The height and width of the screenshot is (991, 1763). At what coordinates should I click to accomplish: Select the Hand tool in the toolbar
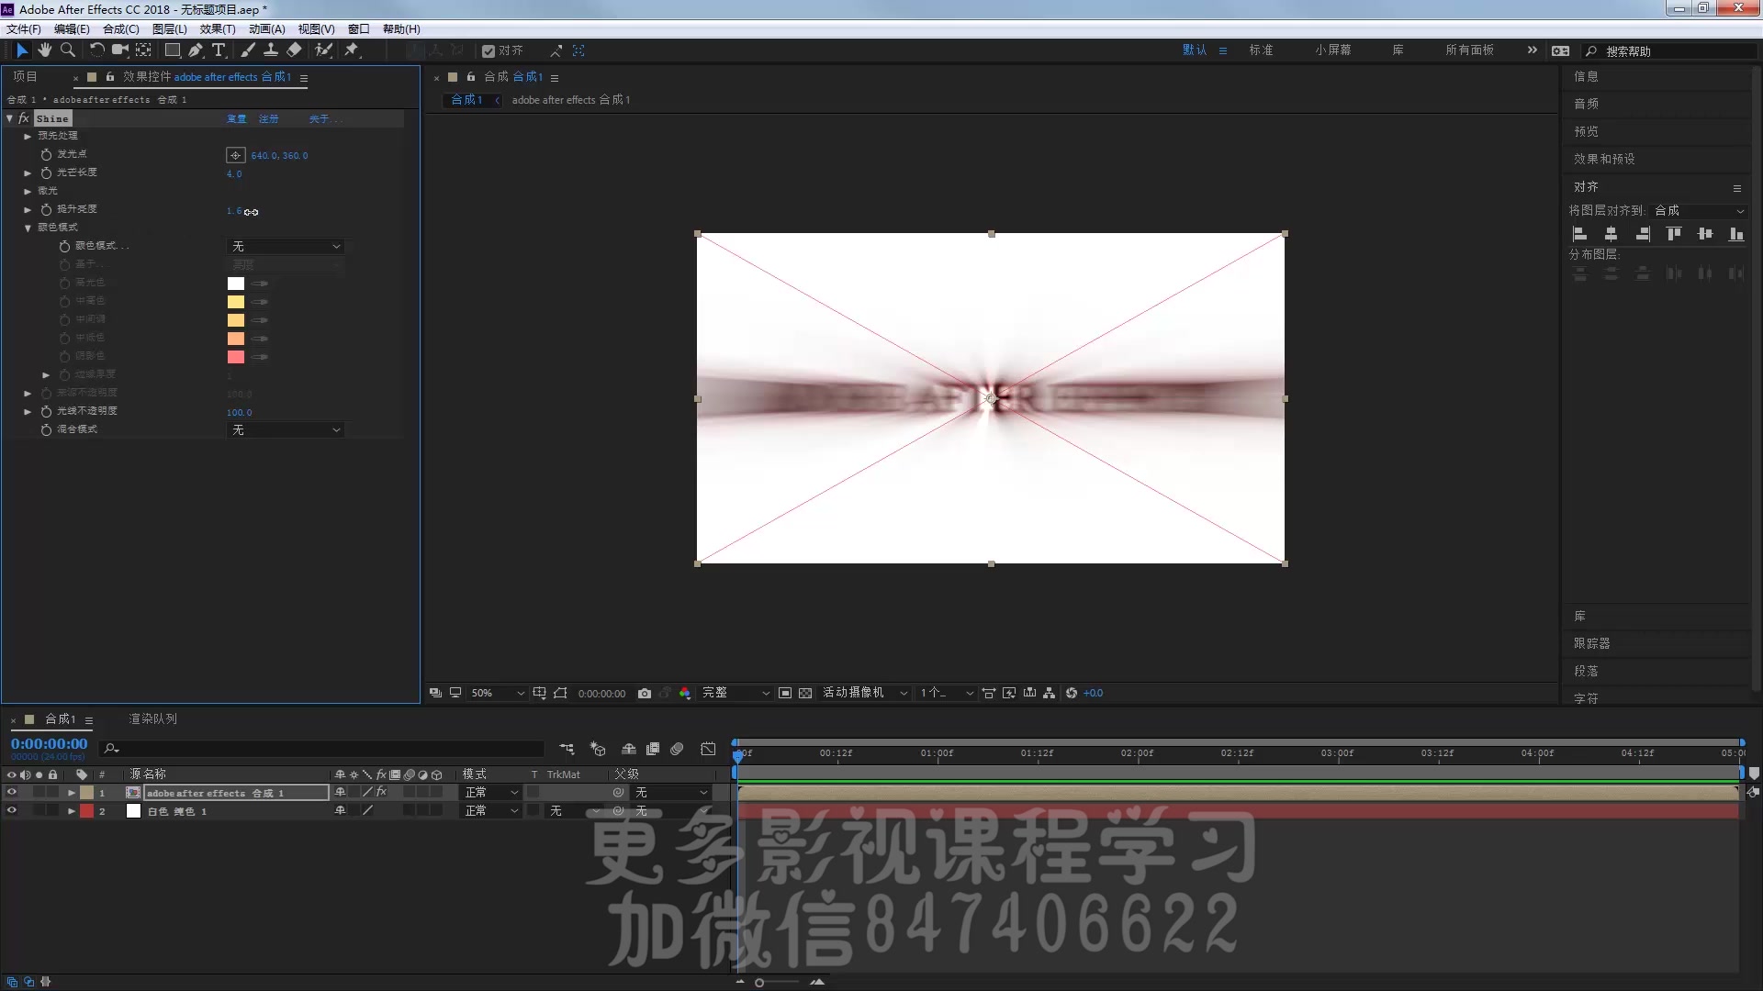tap(44, 50)
